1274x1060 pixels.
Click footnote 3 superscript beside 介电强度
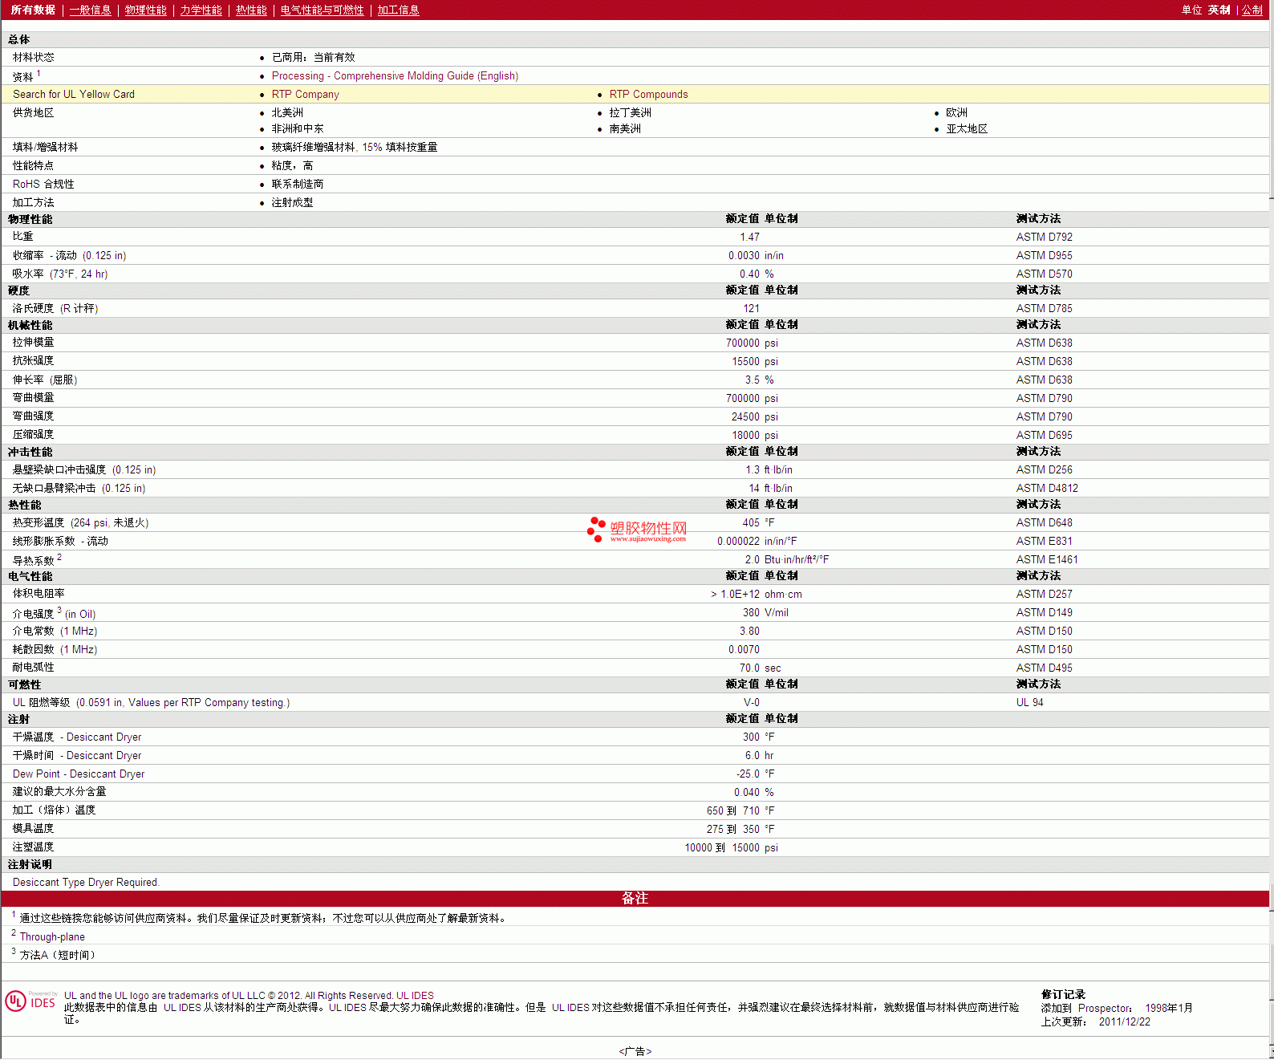(59, 611)
